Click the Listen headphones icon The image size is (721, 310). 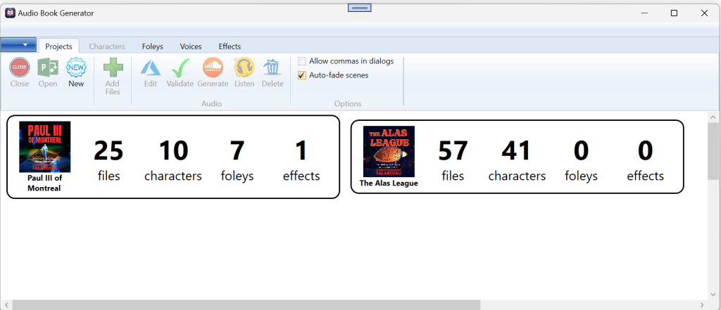pos(244,67)
